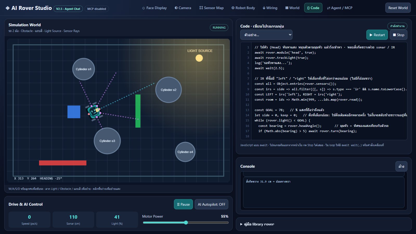Select Cylinder o3 obstacle
Viewport: 416px width, 234px height.
point(107,141)
